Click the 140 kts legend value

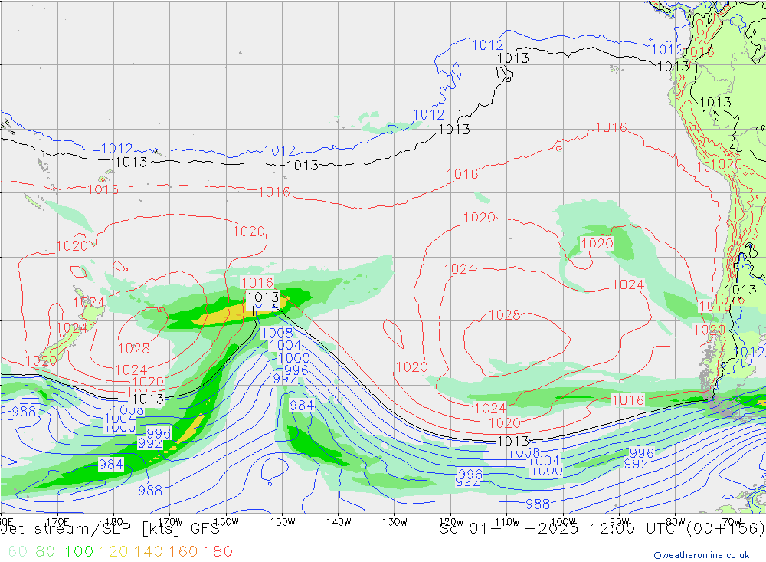[x=148, y=551]
